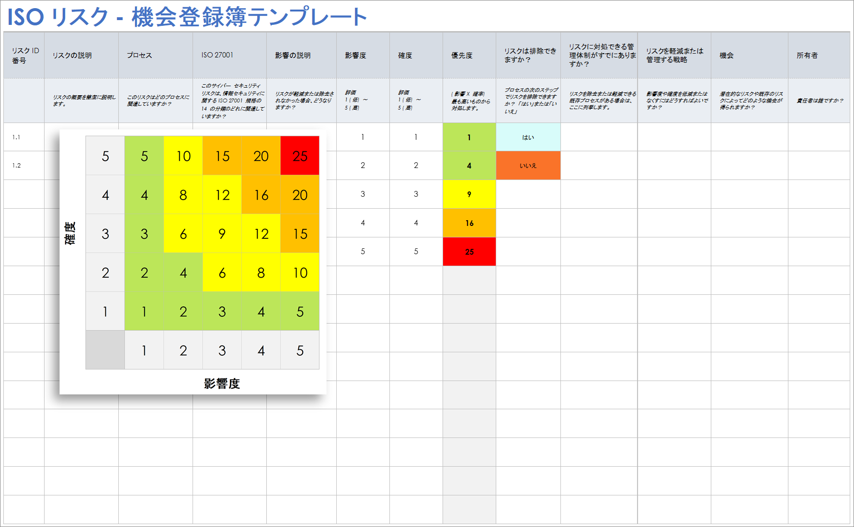The image size is (854, 527).
Task: Click matrix cell 12 in the 確度 4 row
Action: click(x=222, y=195)
